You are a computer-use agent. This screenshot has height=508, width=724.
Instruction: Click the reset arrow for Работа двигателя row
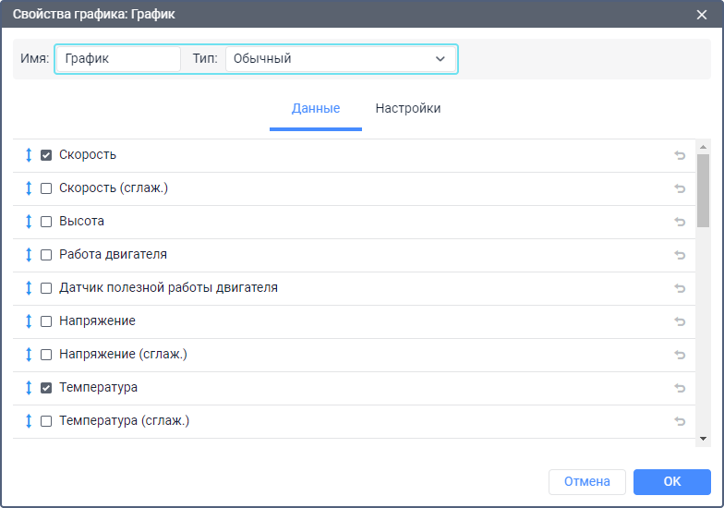(x=680, y=255)
